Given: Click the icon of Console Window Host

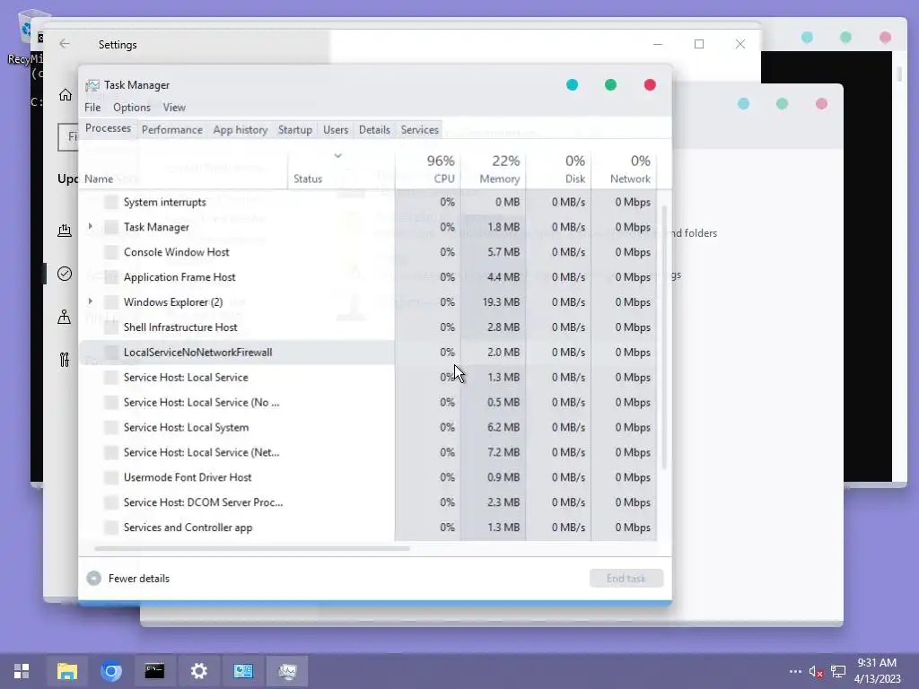Looking at the screenshot, I should click(110, 252).
